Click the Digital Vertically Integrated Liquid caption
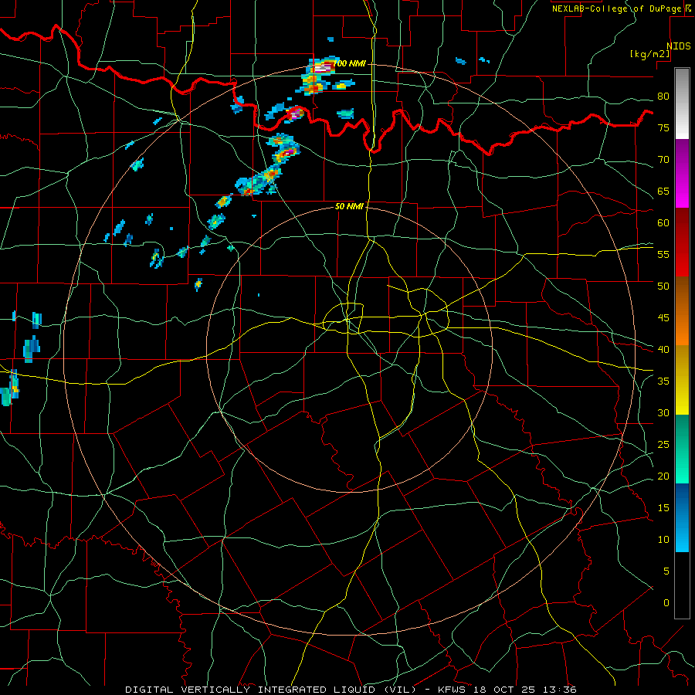 (x=351, y=690)
